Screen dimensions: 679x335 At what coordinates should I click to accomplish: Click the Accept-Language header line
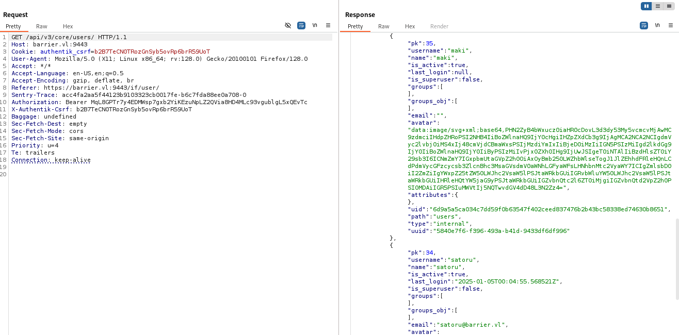[68, 73]
